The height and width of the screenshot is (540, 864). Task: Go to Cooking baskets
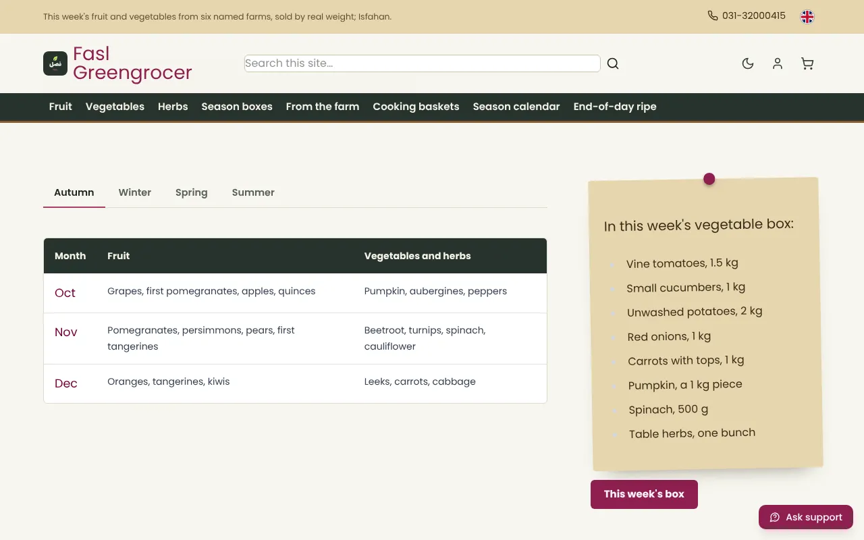point(416,107)
